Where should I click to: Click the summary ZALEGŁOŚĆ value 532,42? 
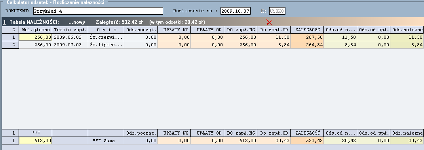(307, 141)
